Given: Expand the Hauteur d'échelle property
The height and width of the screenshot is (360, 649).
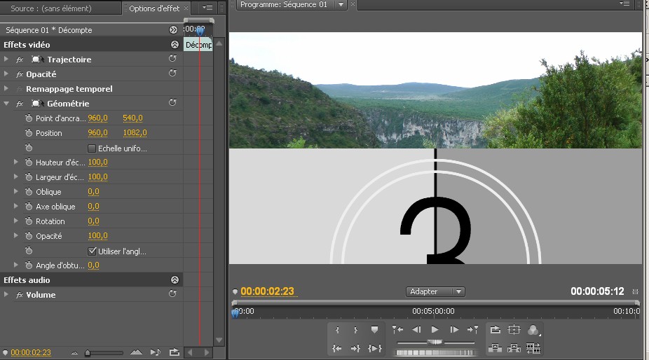Looking at the screenshot, I should [x=15, y=162].
